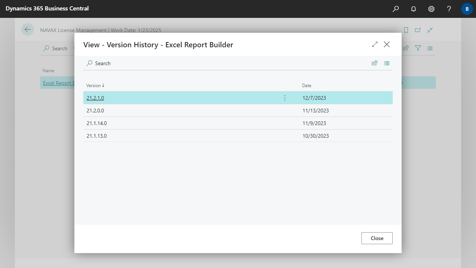
Task: Select the date 11/9/2023 cell
Action: 314,123
